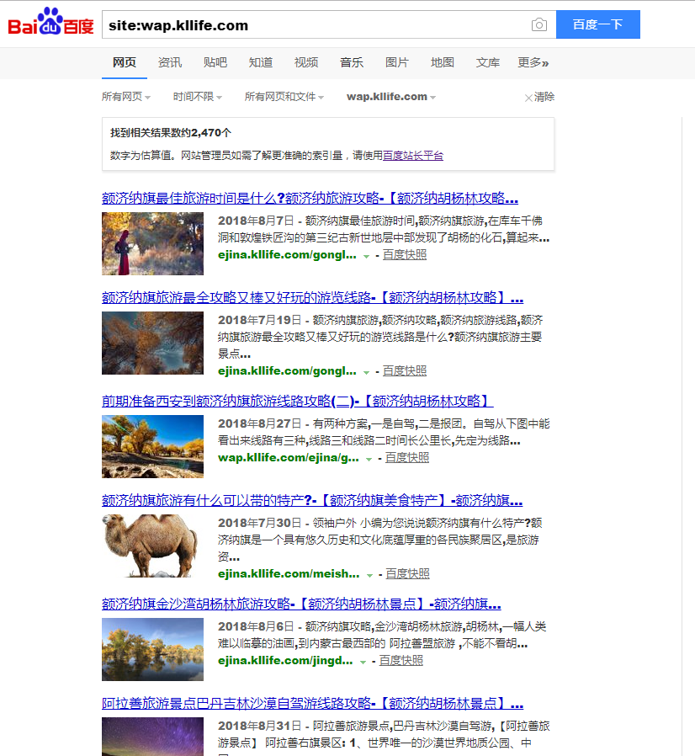Click the camel thumbnail image
Image resolution: width=695 pixels, height=756 pixels.
point(152,546)
